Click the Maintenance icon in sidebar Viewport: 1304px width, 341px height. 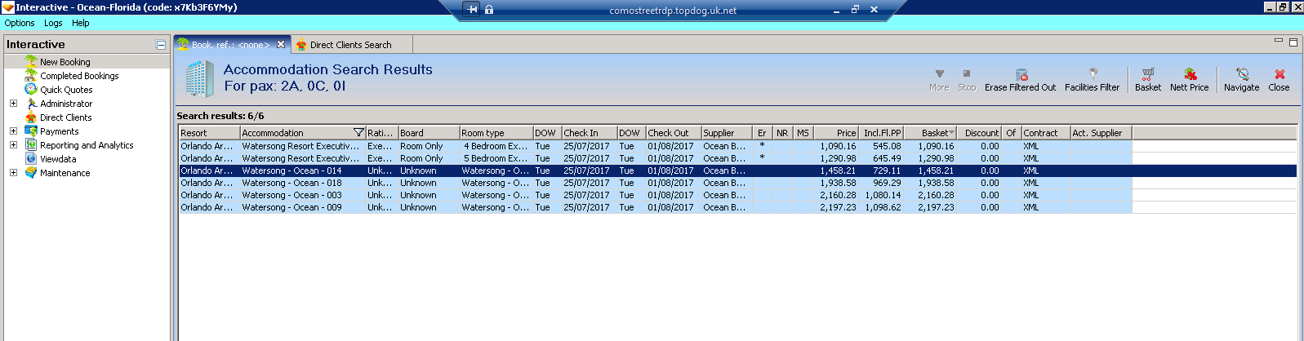point(31,172)
